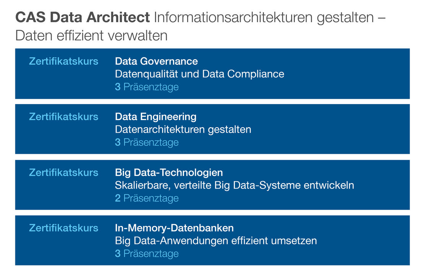Select the In-Memory-Datenbanken course title

click(174, 228)
